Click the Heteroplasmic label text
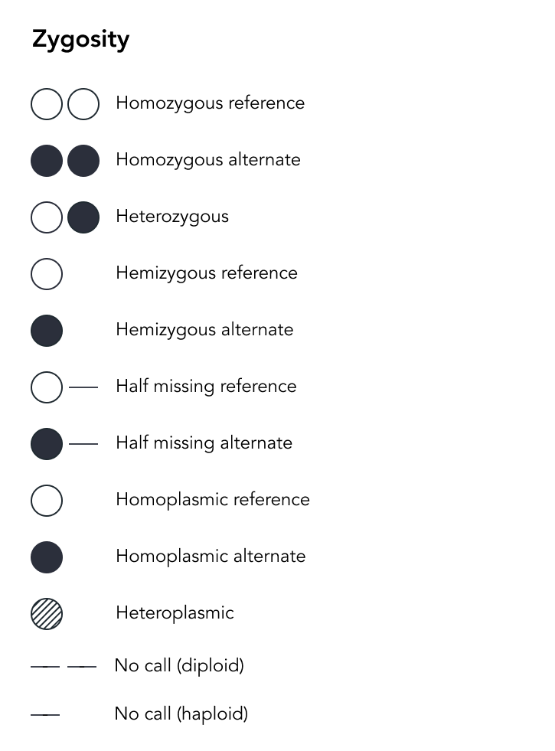The width and height of the screenshot is (555, 751). click(x=175, y=613)
